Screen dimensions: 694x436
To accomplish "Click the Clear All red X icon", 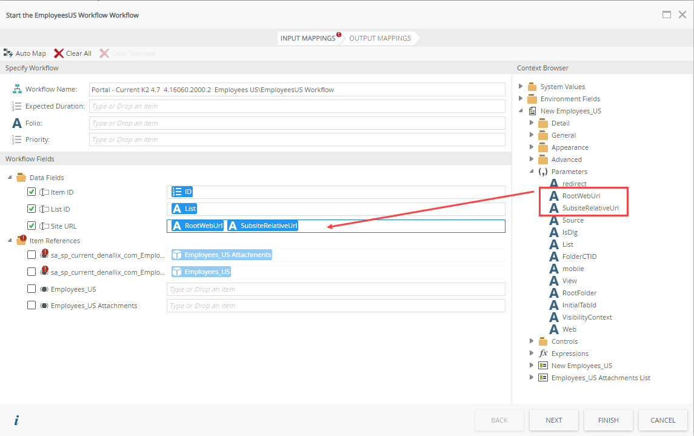I will point(59,53).
